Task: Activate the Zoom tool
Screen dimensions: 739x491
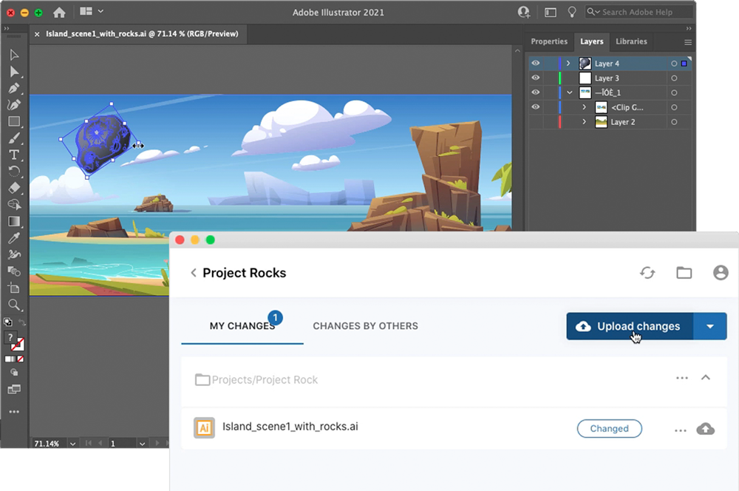Action: [13, 305]
